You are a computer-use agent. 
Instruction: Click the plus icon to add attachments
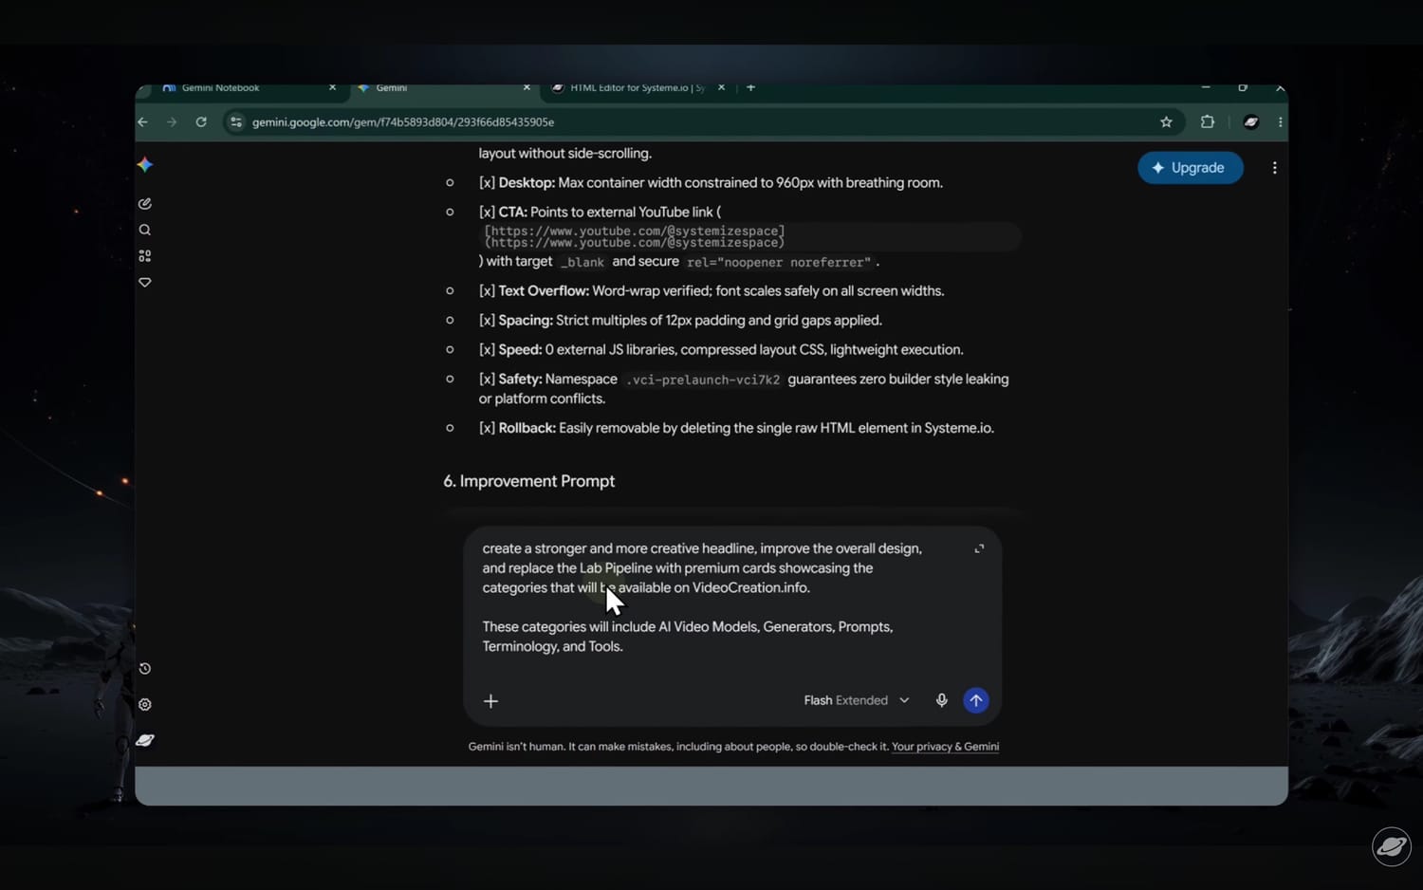(x=490, y=701)
